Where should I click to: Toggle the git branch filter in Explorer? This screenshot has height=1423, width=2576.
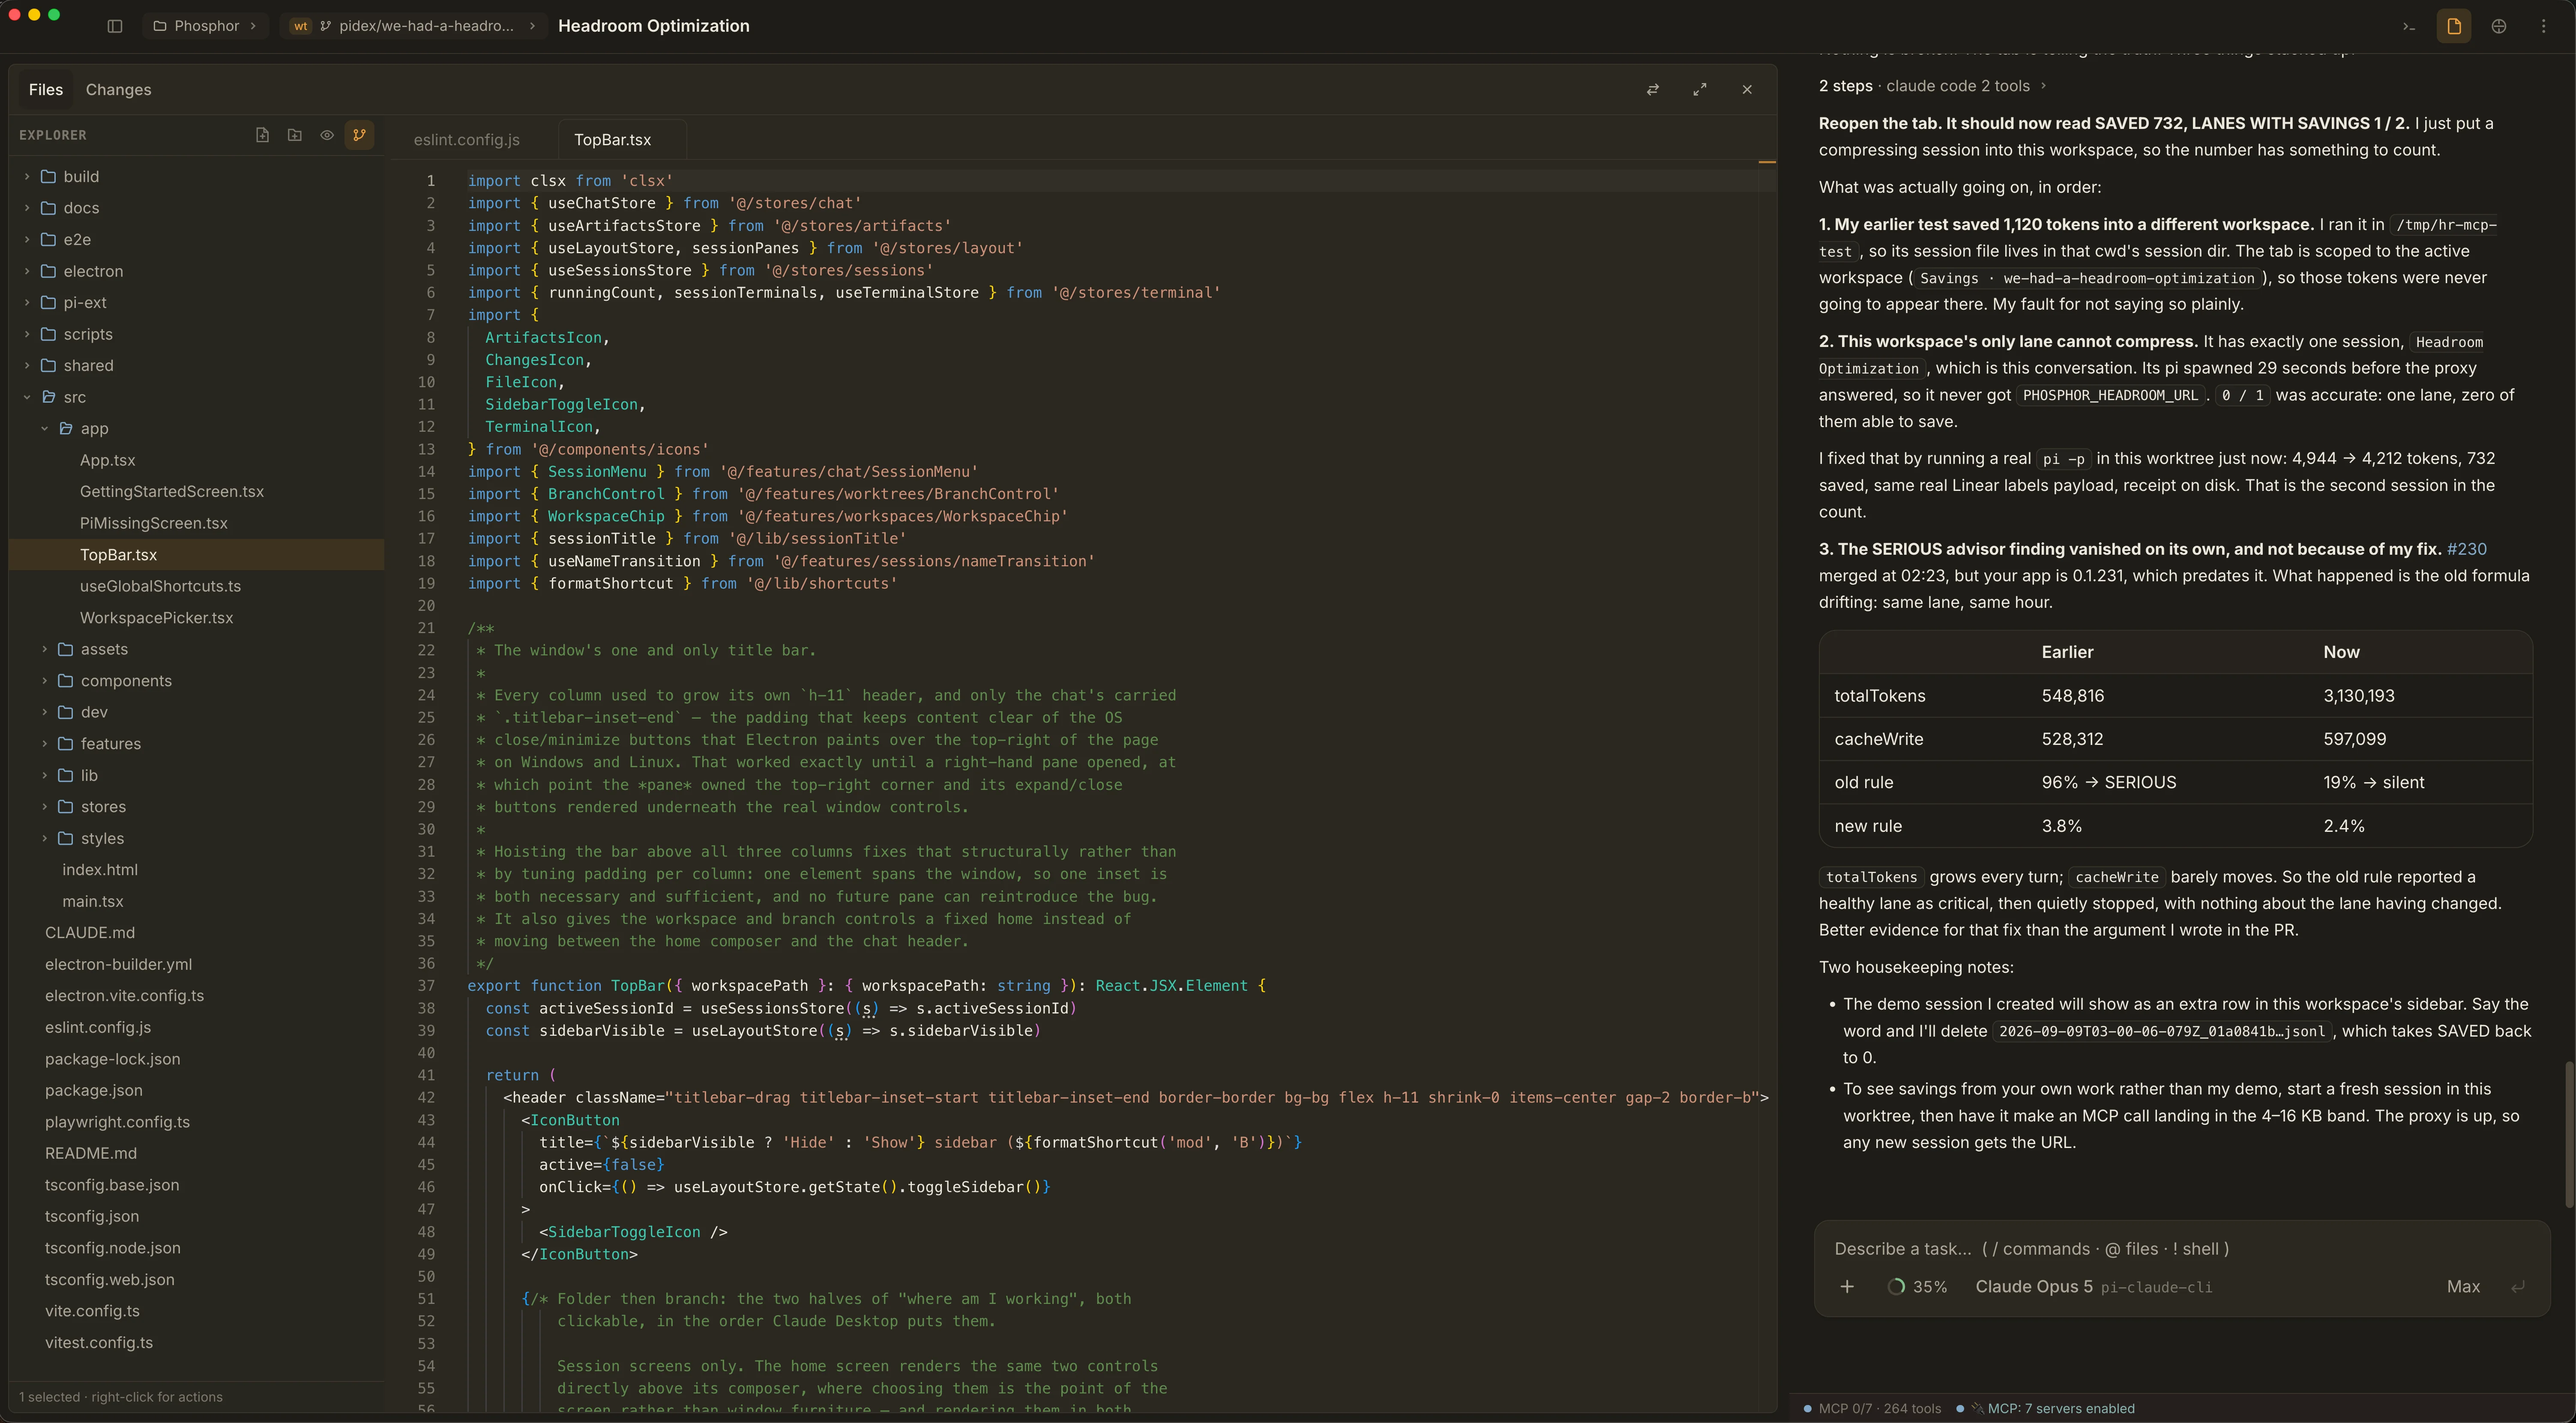point(359,135)
